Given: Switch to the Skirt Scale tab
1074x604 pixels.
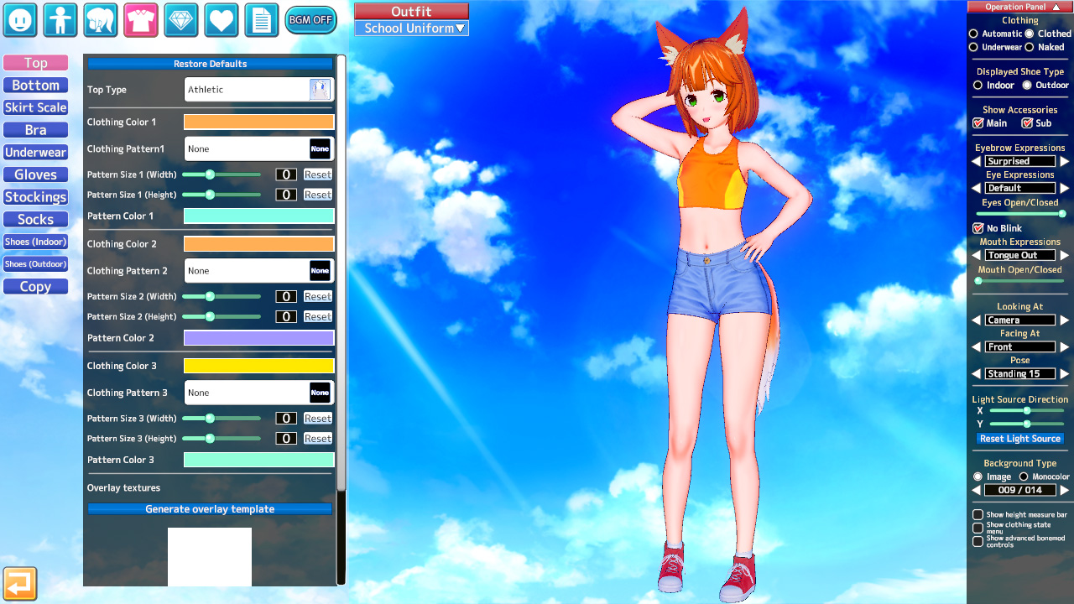Looking at the screenshot, I should click(x=35, y=107).
